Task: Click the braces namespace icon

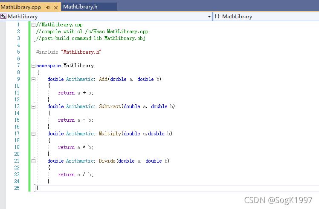Action: 217,16
